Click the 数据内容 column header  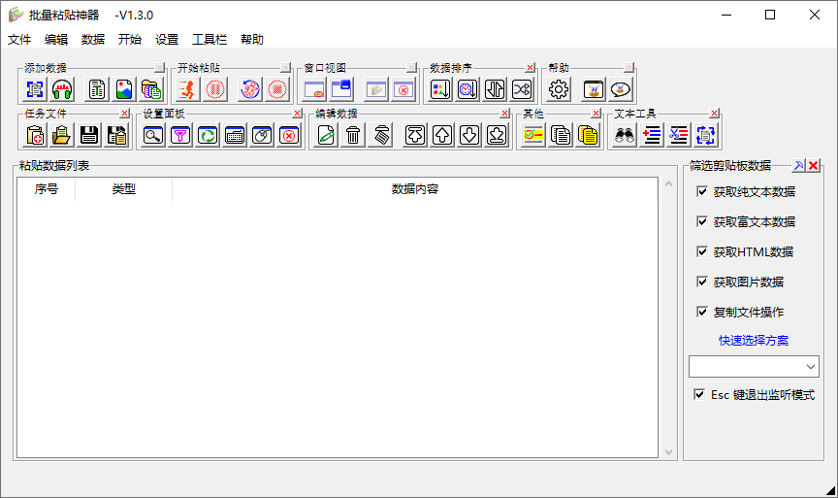tap(415, 189)
